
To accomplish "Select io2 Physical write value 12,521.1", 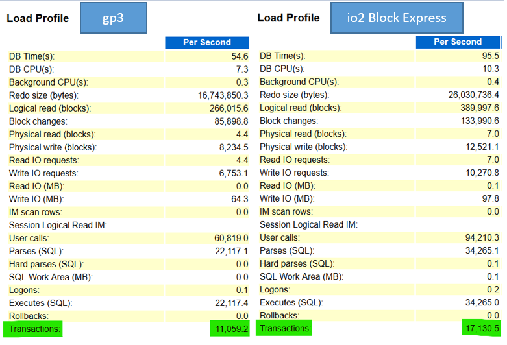I will (x=482, y=147).
